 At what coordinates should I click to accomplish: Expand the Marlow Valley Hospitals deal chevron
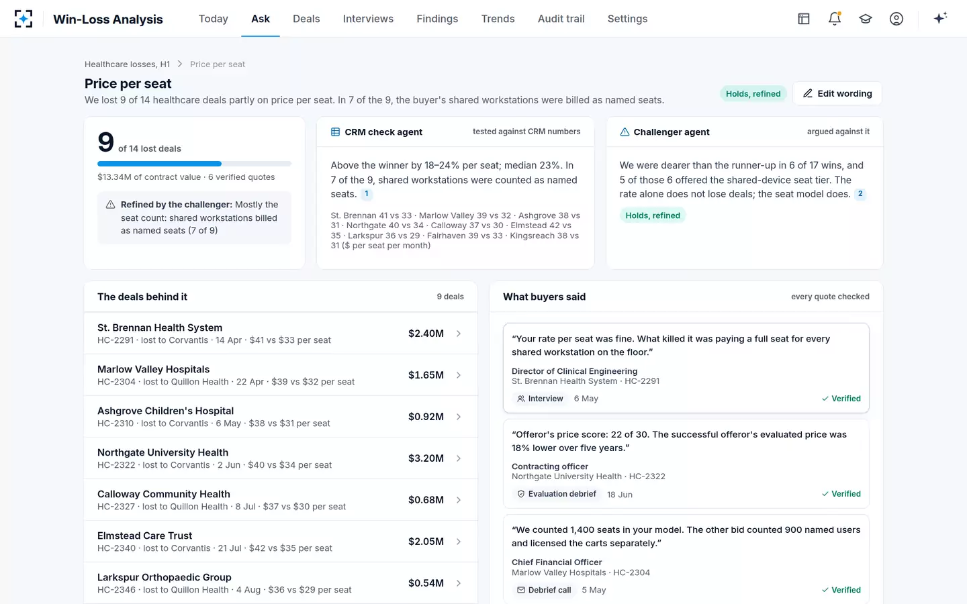click(459, 375)
